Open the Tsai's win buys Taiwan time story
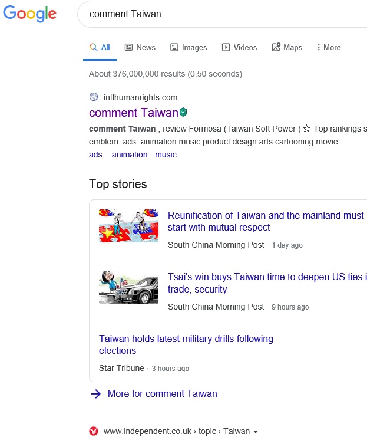 (x=266, y=283)
